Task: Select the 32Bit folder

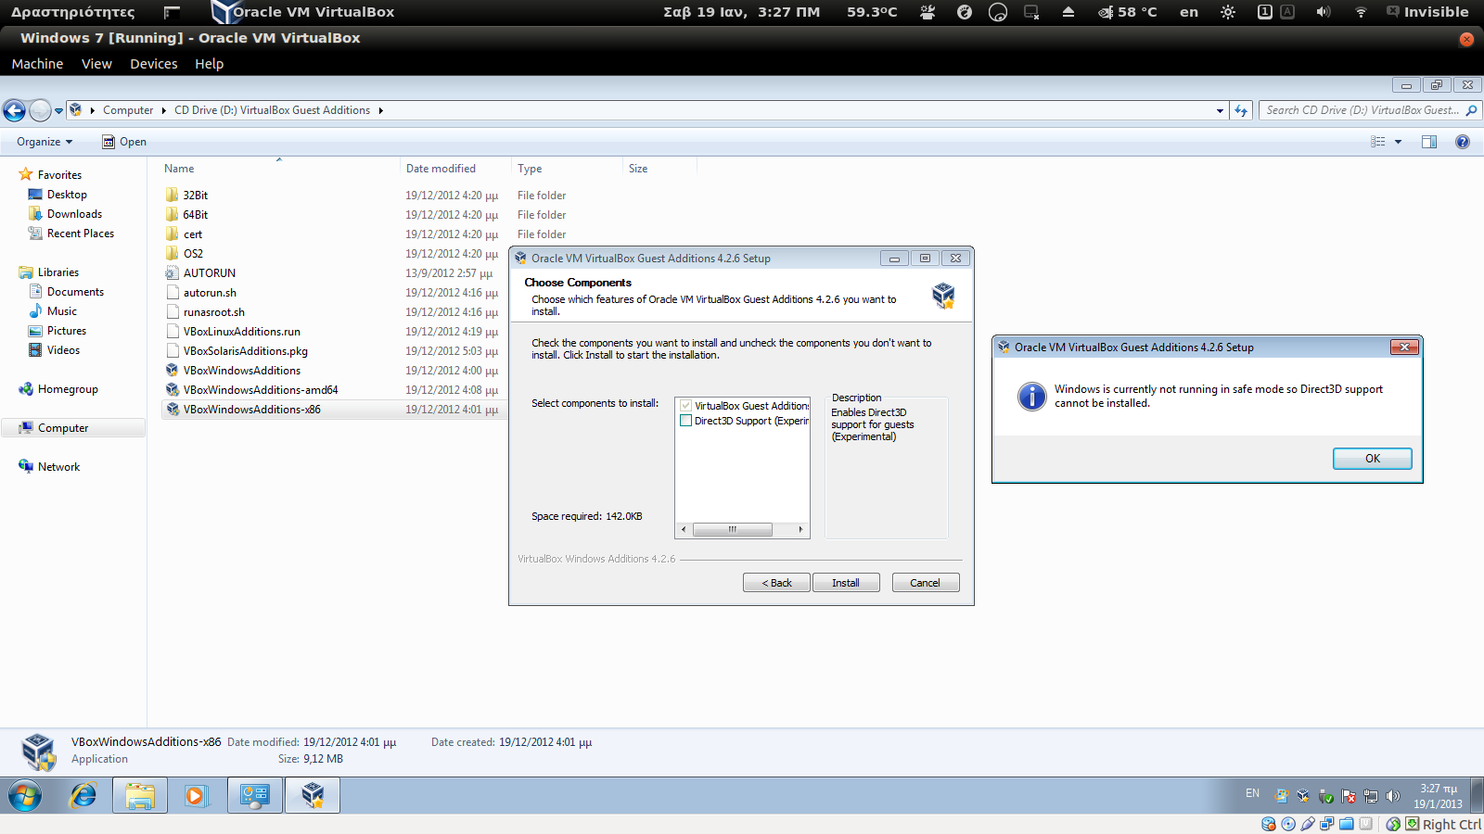Action: pyautogui.click(x=195, y=196)
